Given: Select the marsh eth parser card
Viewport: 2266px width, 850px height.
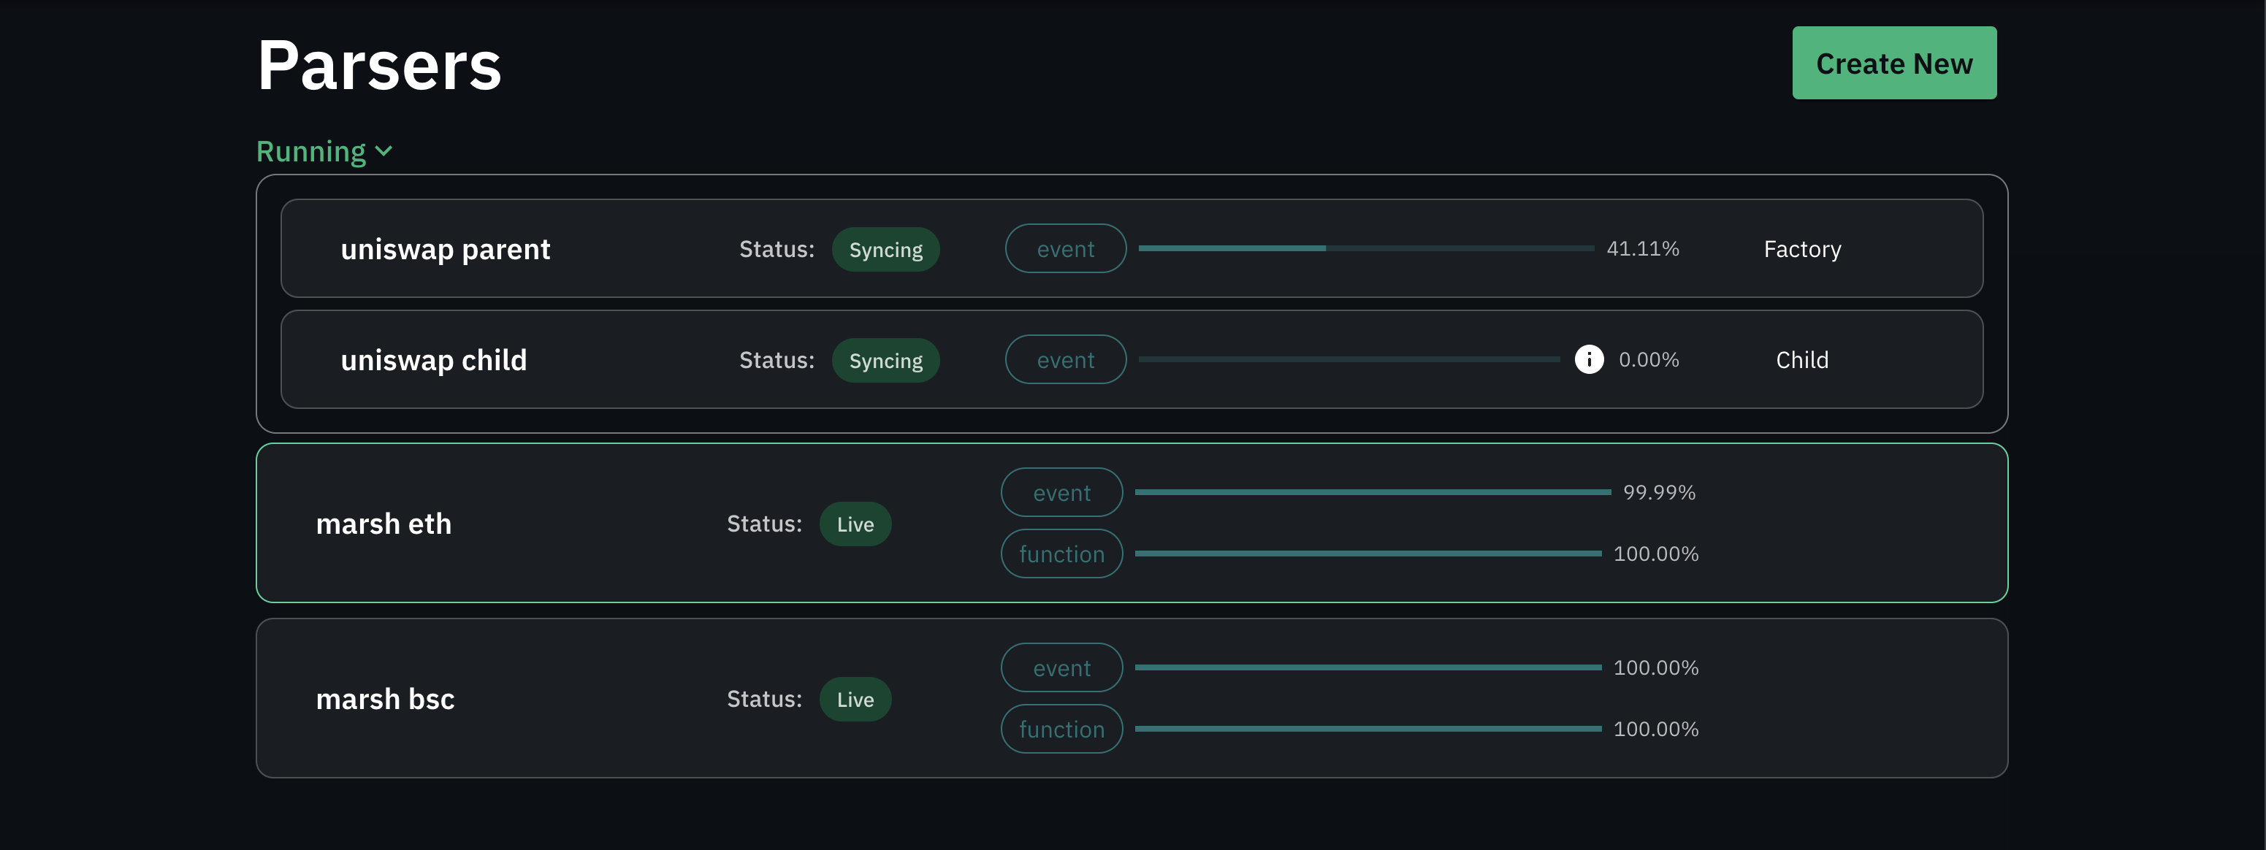Looking at the screenshot, I should (x=384, y=524).
